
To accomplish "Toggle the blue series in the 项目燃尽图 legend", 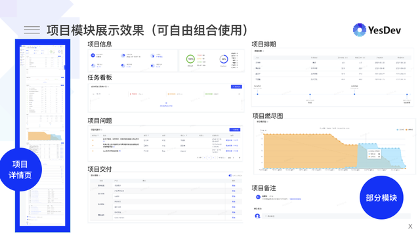I will tap(400, 130).
